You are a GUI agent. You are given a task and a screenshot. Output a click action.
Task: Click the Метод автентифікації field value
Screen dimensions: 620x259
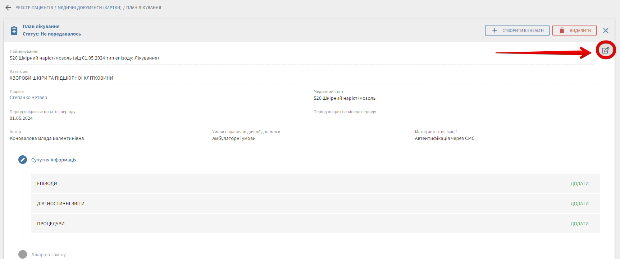point(445,138)
